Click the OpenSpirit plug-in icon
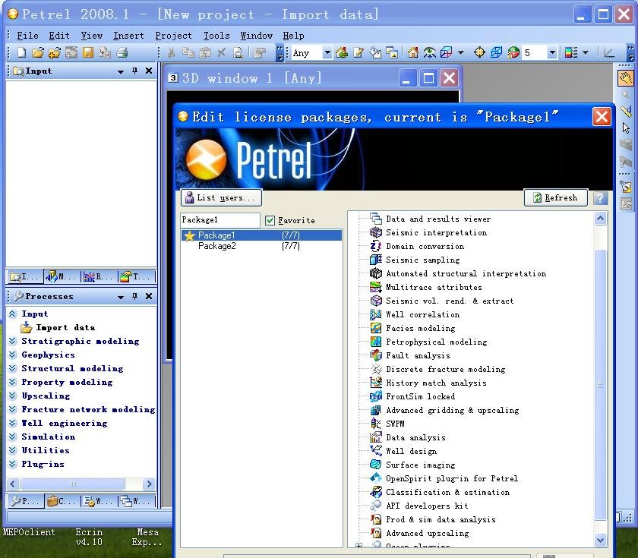This screenshot has height=558, width=638. 375,478
